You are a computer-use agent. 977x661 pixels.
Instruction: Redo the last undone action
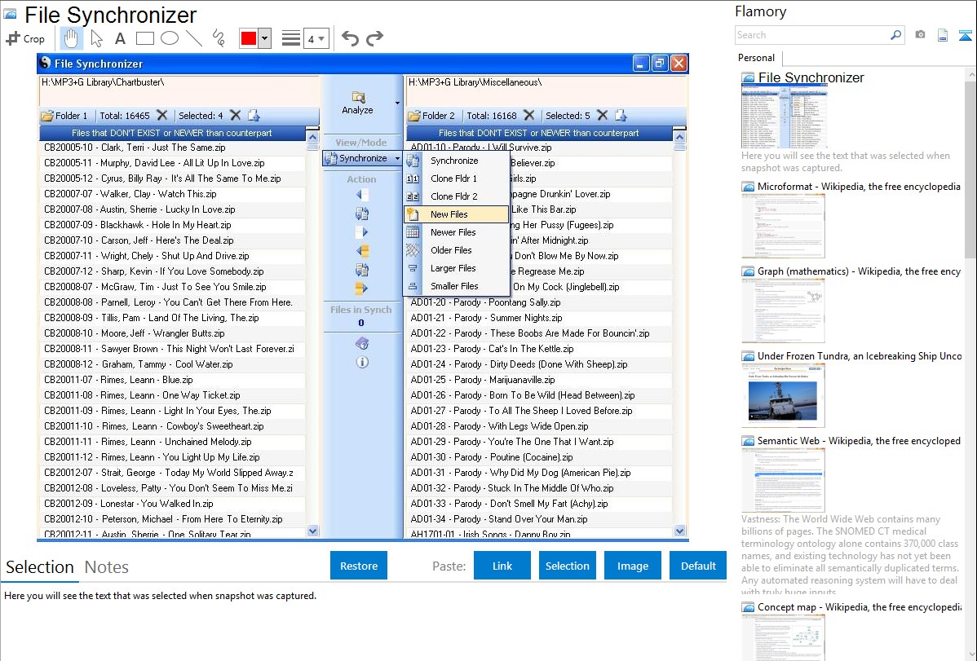point(374,38)
